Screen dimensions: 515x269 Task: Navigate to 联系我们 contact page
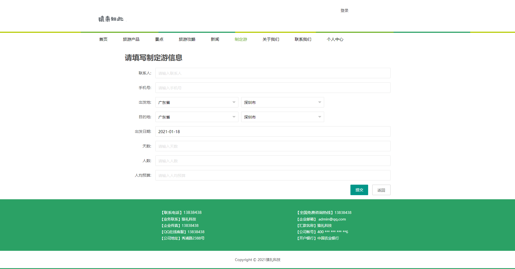[303, 39]
